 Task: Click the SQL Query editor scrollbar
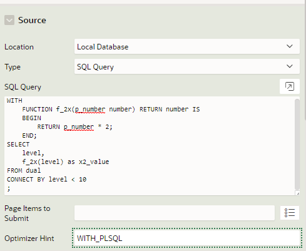click(x=297, y=144)
